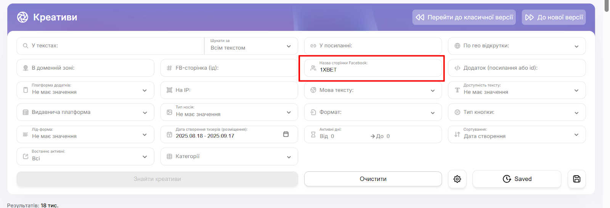Click the save floppy disk icon button
Image resolution: width=610 pixels, height=208 pixels.
coord(576,179)
